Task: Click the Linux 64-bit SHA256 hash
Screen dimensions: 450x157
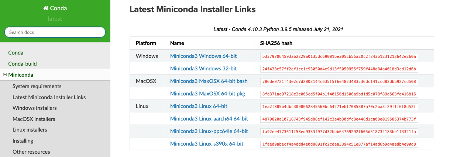Action: pos(339,107)
